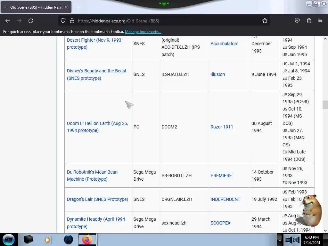Open tracking protection shield icon

coord(63,21)
